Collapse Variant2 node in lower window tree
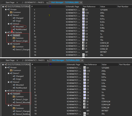This screenshot has width=132, height=116. tap(8, 105)
